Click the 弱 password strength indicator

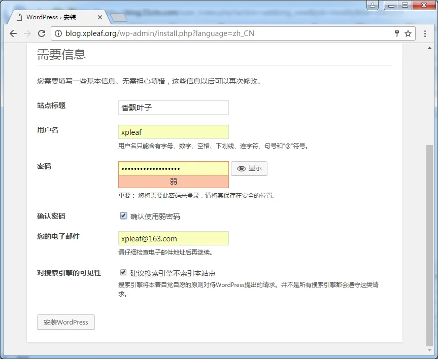(x=174, y=182)
